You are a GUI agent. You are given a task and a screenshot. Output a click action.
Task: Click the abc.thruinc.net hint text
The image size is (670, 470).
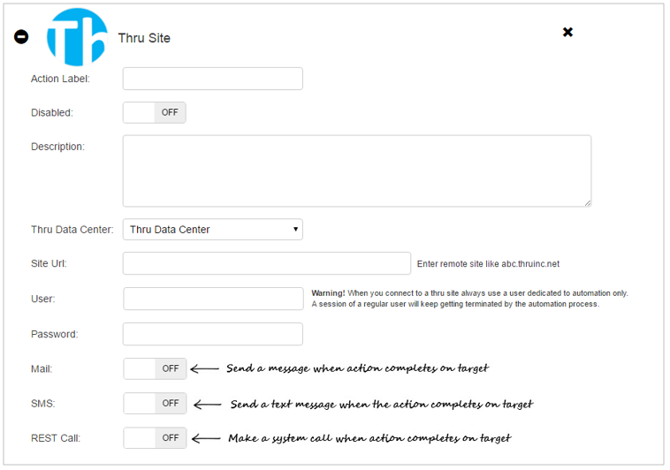pyautogui.click(x=530, y=264)
